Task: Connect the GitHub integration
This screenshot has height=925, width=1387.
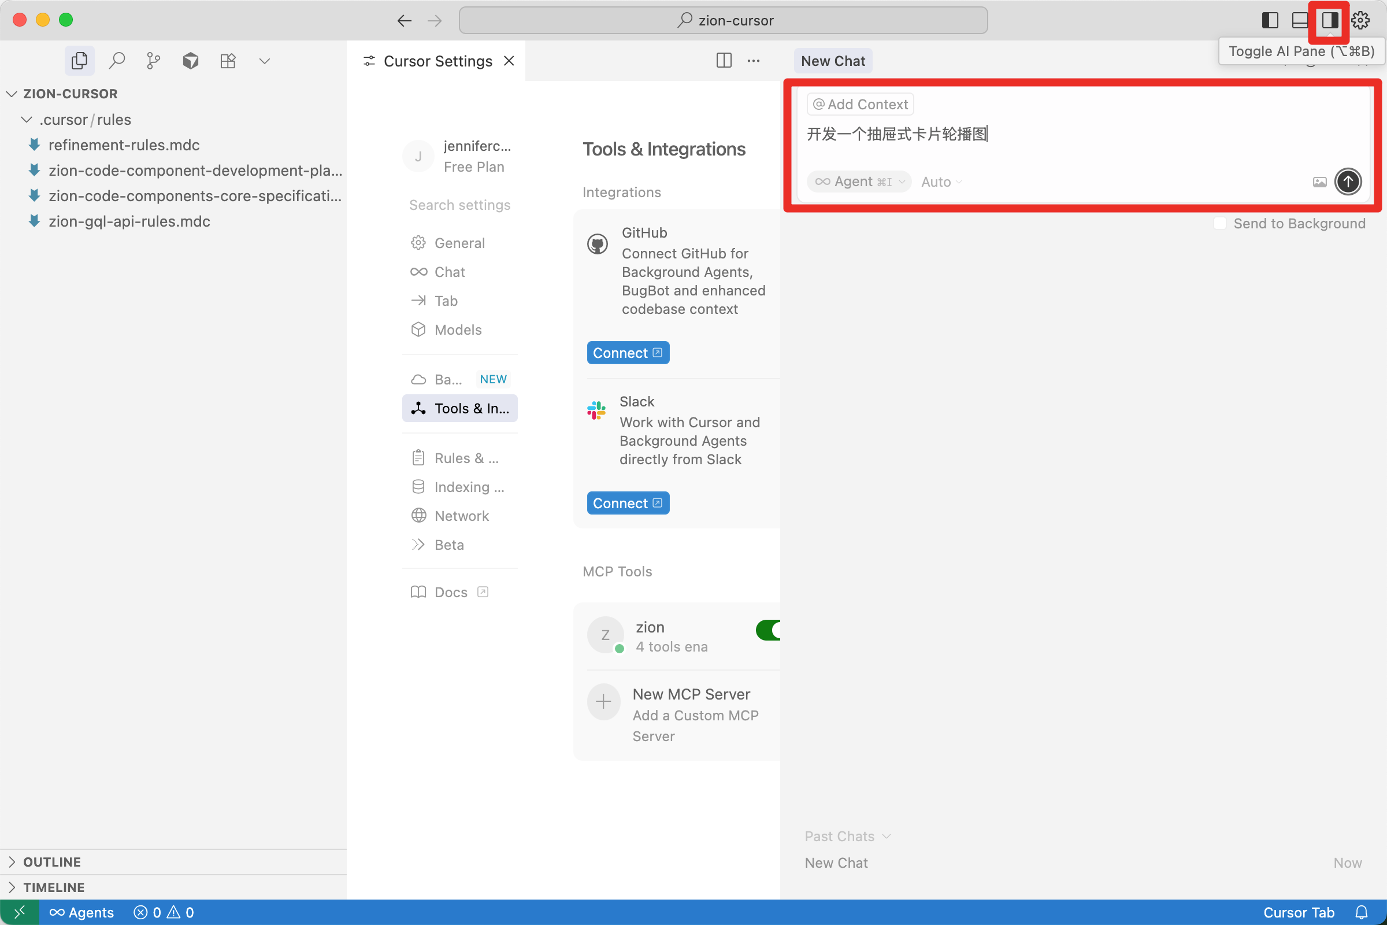Action: 628,353
